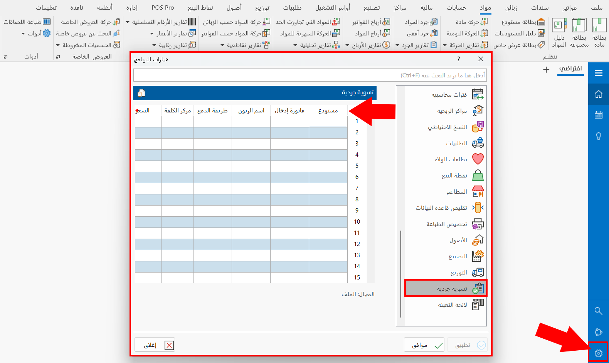Add new workspace tab with plus
Screen dimensions: 609x363
pyautogui.click(x=546, y=70)
